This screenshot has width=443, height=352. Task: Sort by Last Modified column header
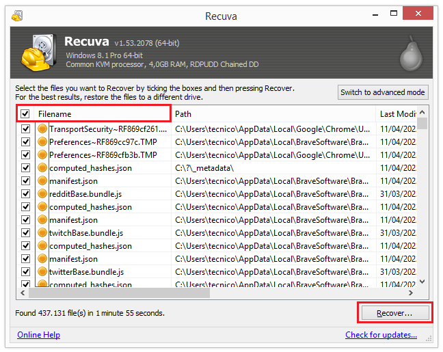[397, 114]
